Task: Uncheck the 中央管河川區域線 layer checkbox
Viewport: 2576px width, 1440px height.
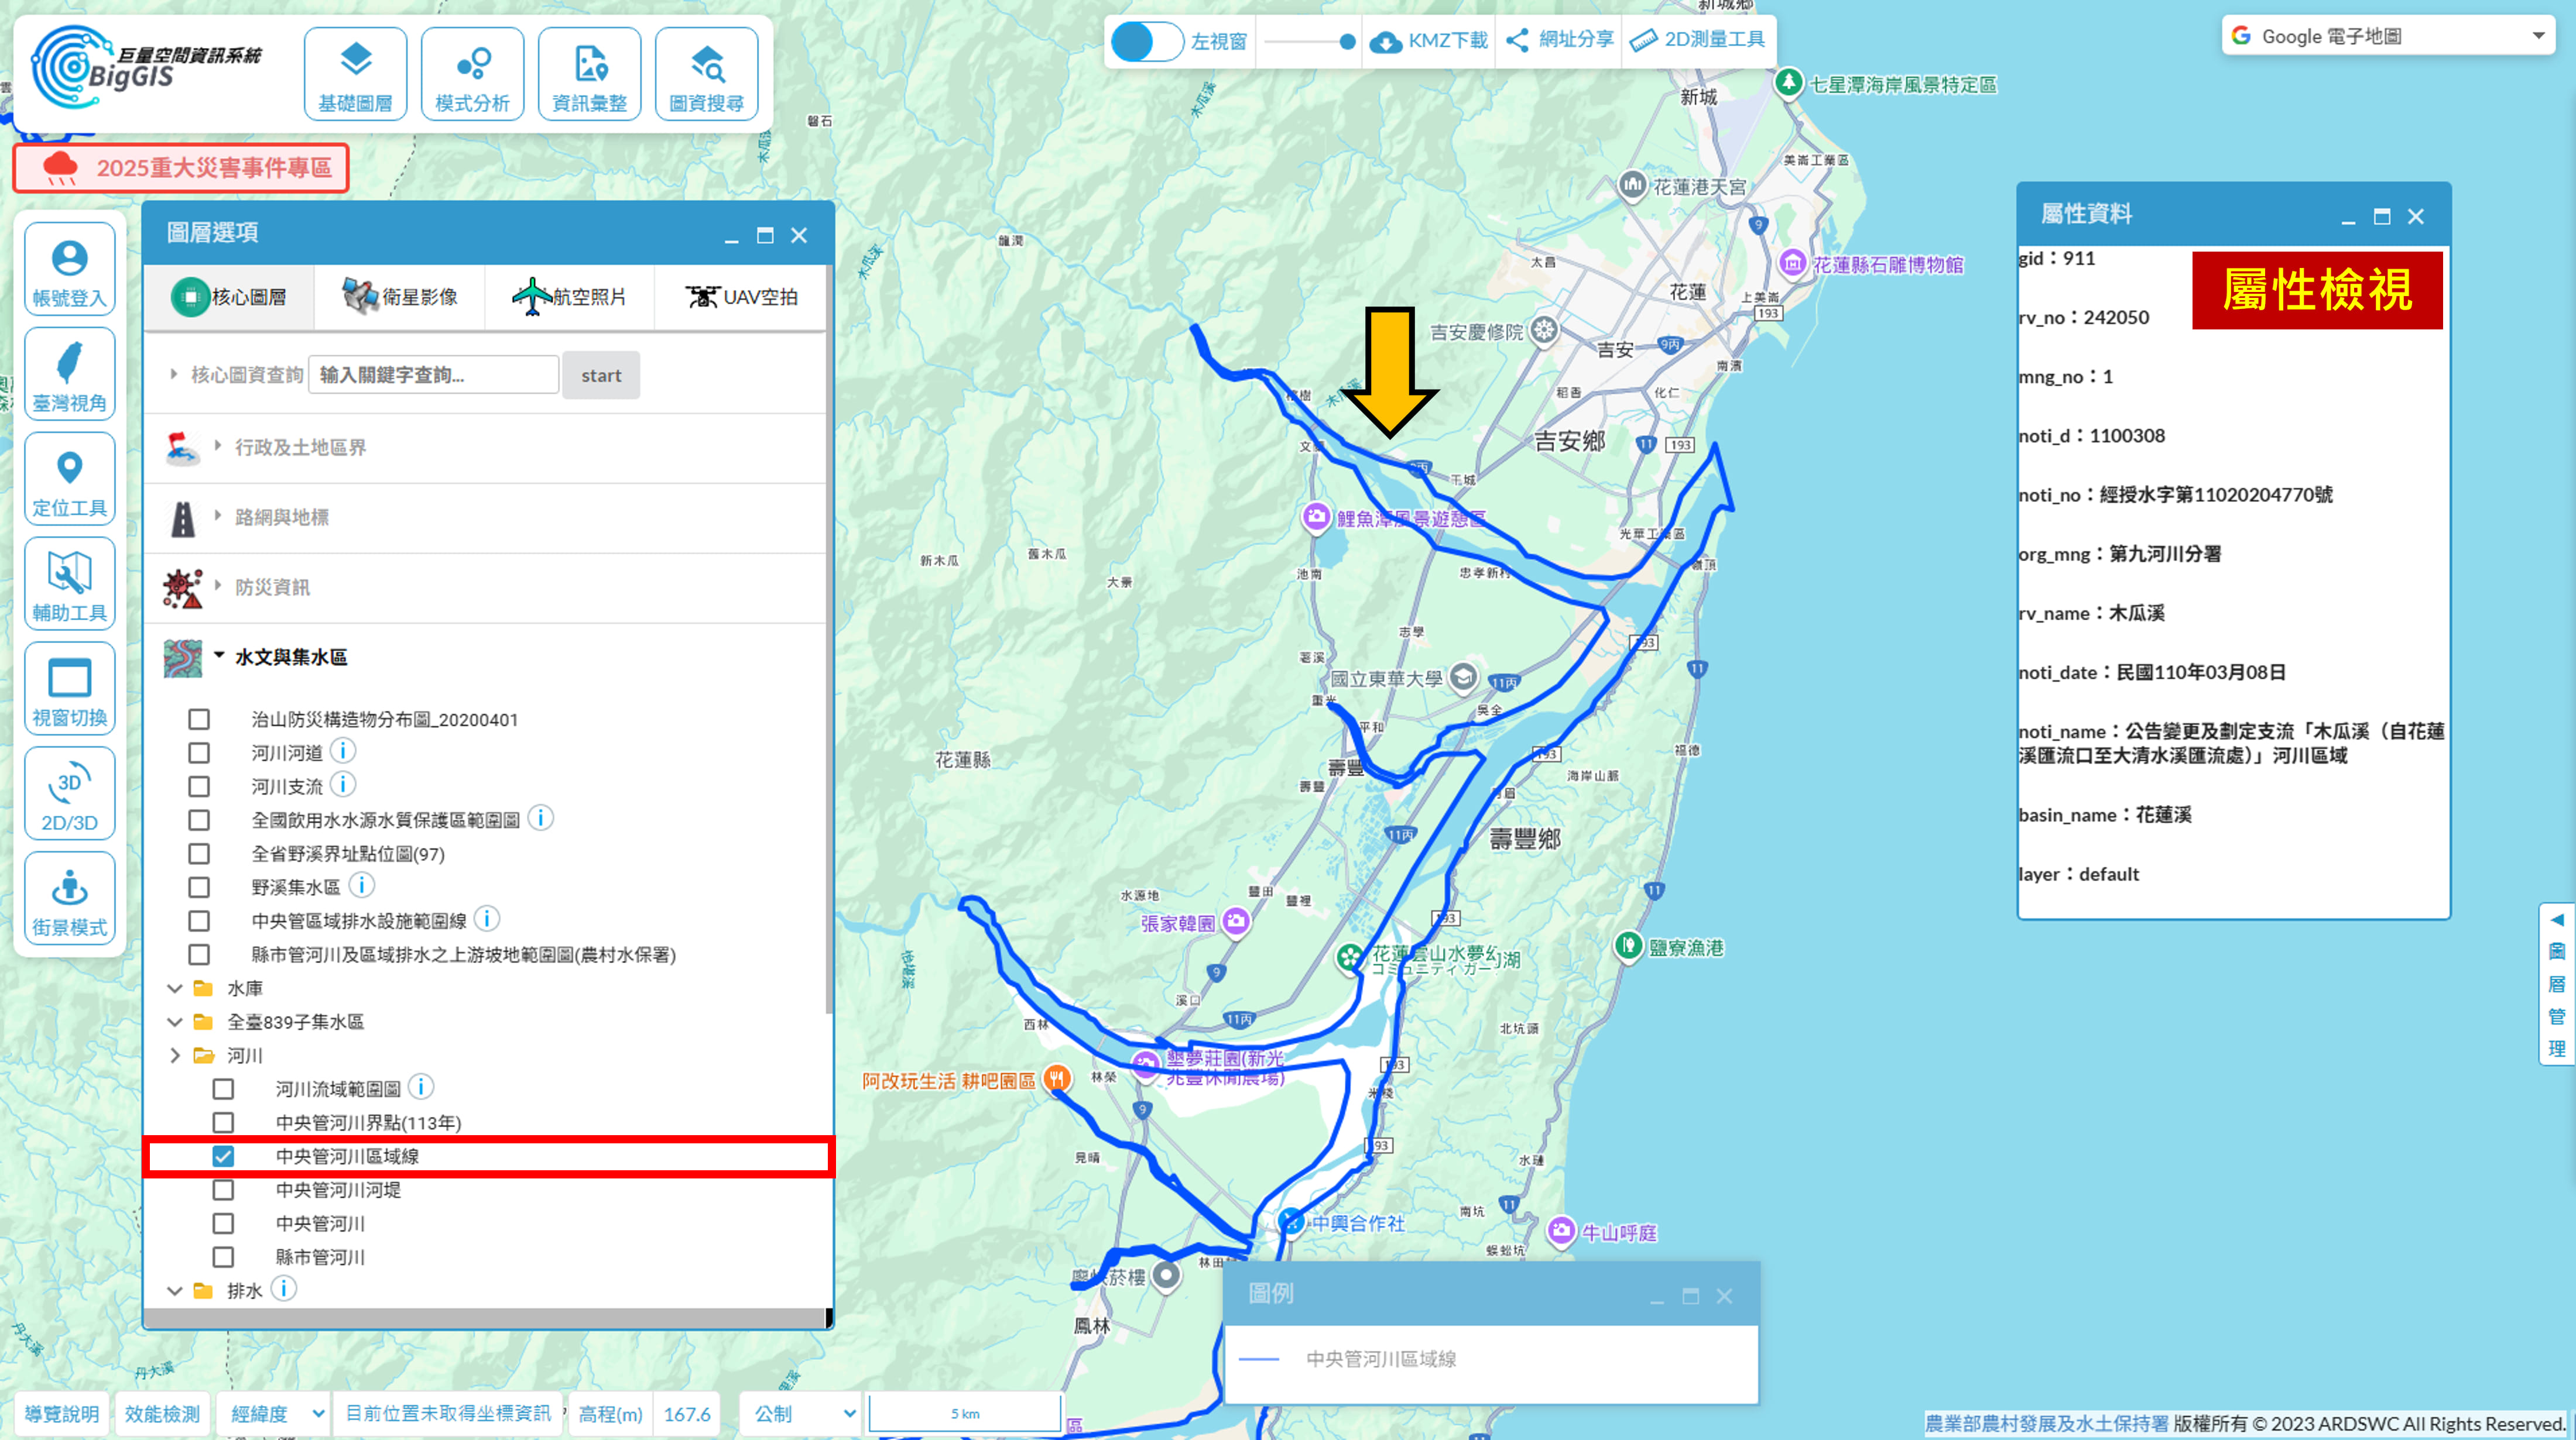Action: pos(223,1156)
